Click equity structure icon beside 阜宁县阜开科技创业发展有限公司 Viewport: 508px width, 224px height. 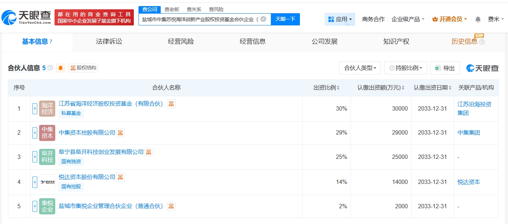click(149, 152)
